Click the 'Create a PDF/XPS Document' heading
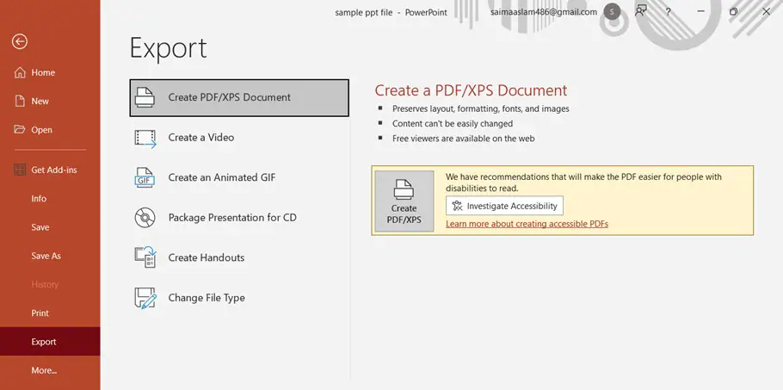783x390 pixels. 471,90
